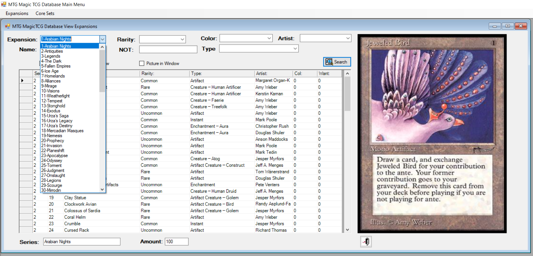Viewport: 533px width, 256px height.
Task: Select the Cursed Rack row
Action: point(181,230)
